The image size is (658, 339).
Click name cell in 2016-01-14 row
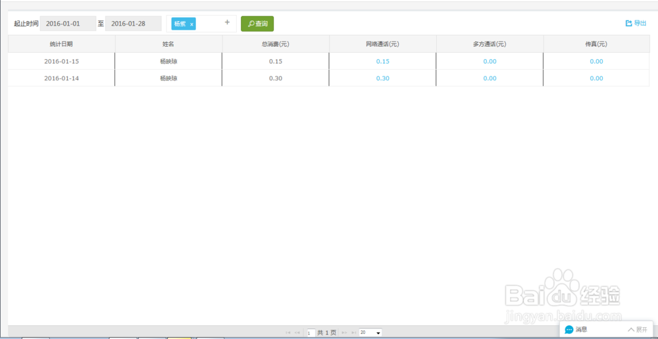[168, 78]
